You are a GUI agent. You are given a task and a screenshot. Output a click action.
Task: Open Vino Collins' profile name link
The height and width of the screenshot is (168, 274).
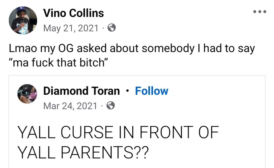(74, 13)
